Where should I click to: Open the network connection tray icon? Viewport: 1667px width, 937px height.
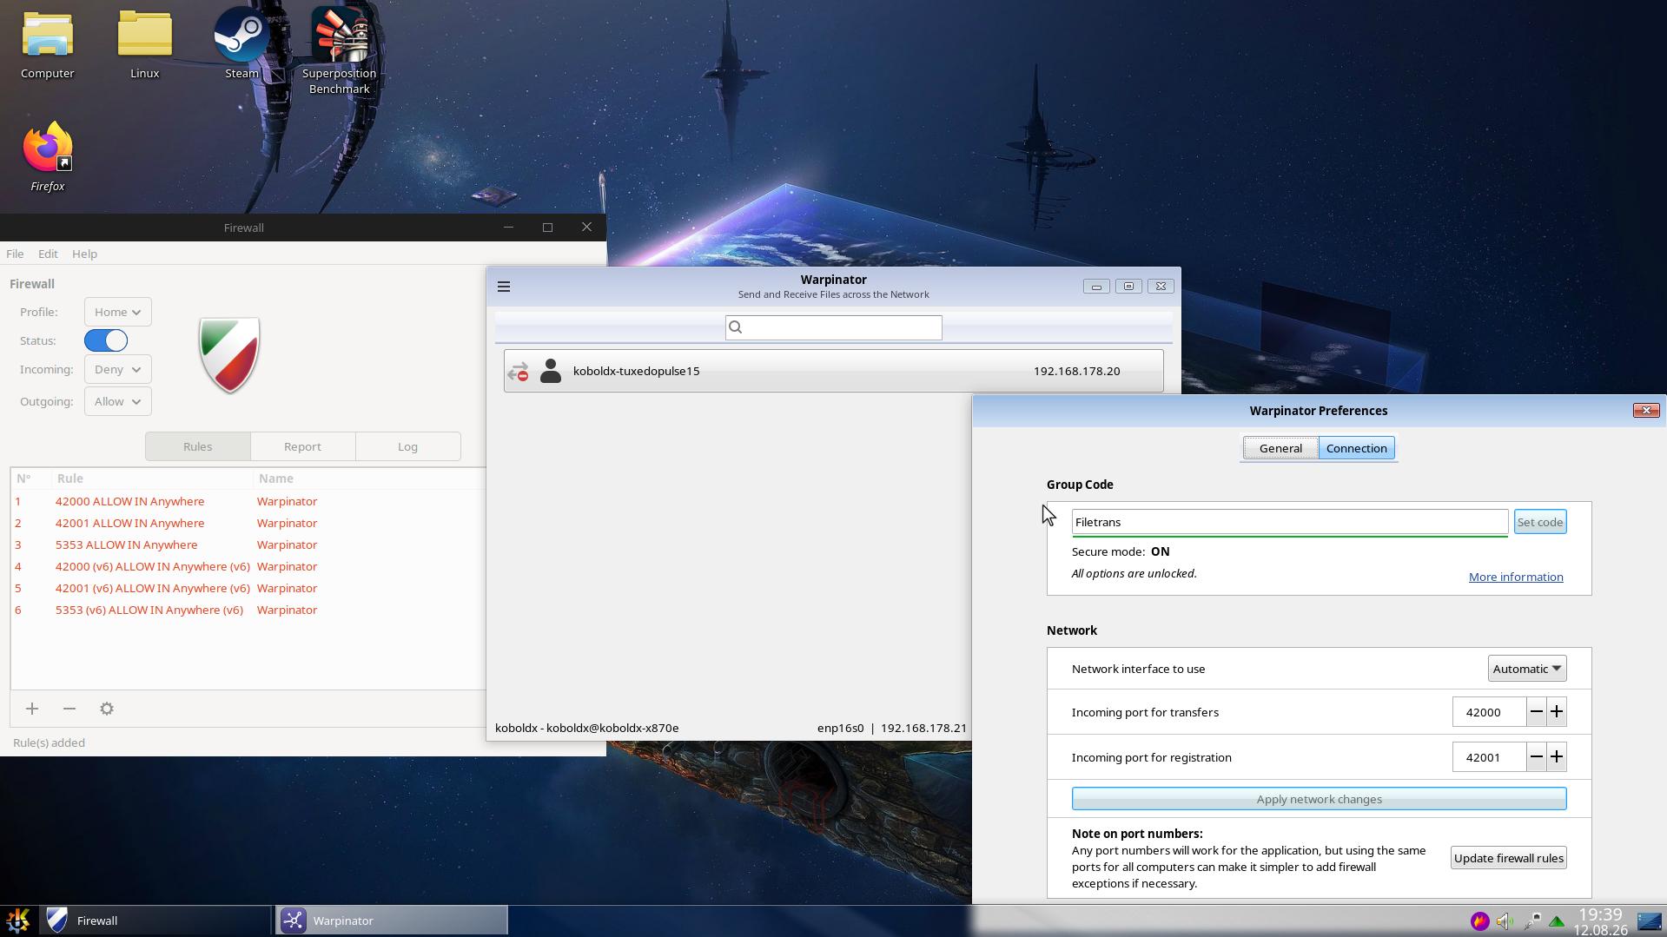(1531, 921)
